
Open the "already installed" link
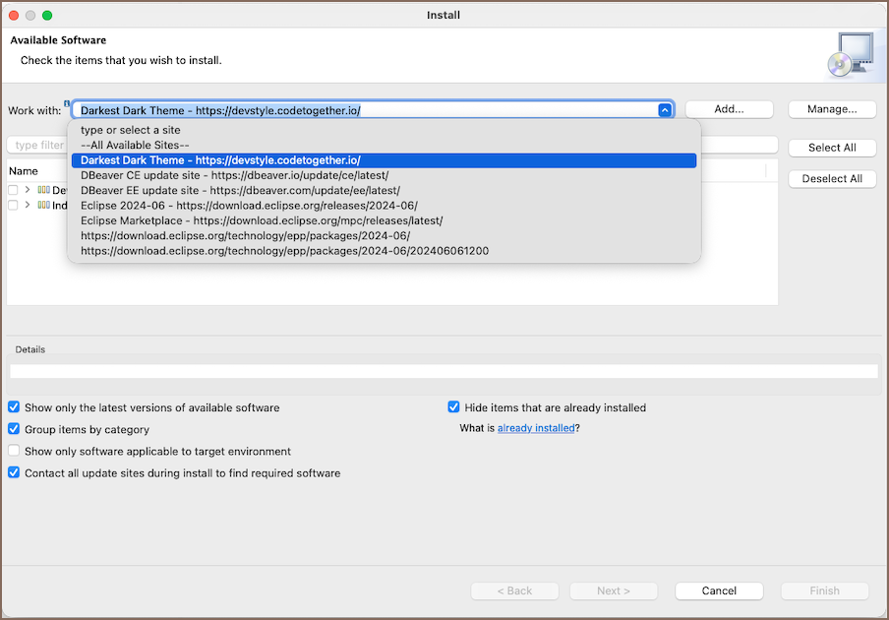click(x=536, y=428)
